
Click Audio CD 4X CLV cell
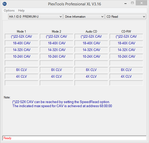[91, 76]
